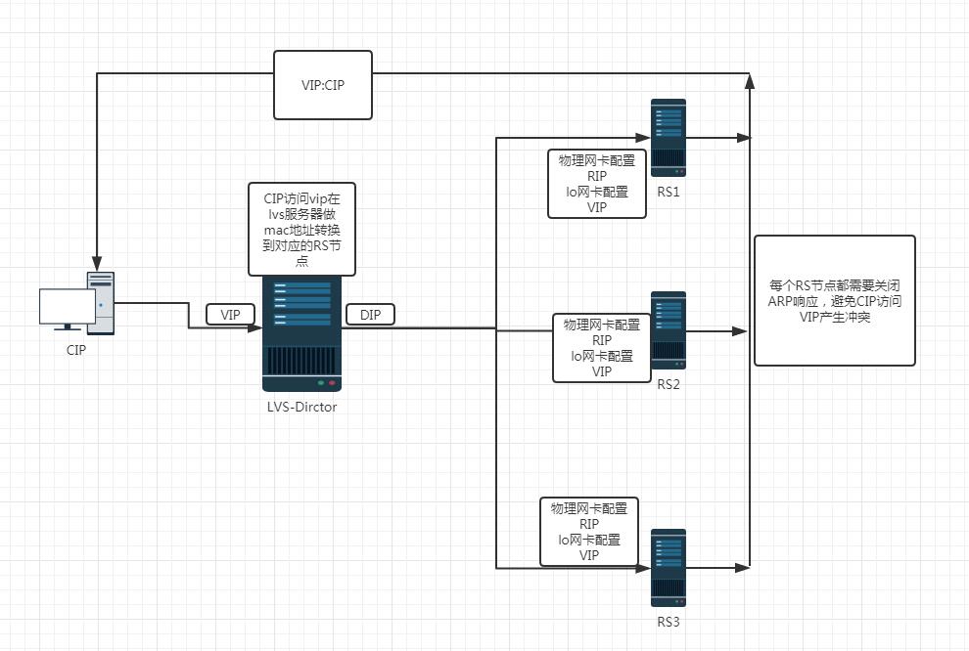Click the CIP text label under the computer
This screenshot has width=969, height=651.
[x=75, y=349]
